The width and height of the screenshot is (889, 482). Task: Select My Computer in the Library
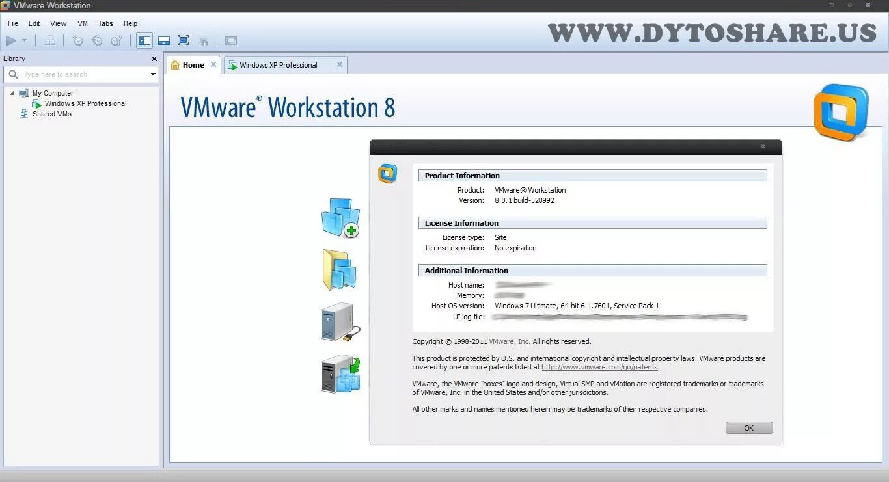click(53, 93)
